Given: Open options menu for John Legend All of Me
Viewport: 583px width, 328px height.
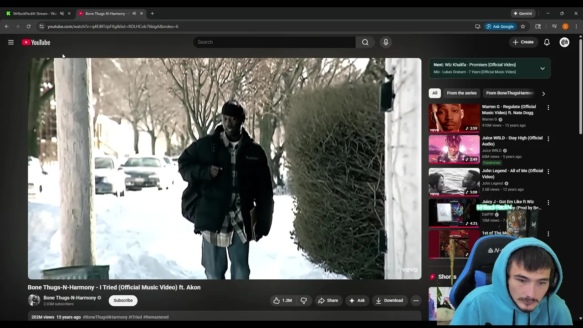Looking at the screenshot, I should (548, 171).
